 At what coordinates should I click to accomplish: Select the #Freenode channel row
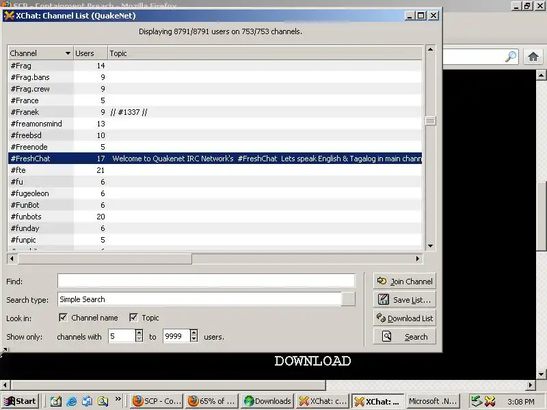pyautogui.click(x=215, y=147)
